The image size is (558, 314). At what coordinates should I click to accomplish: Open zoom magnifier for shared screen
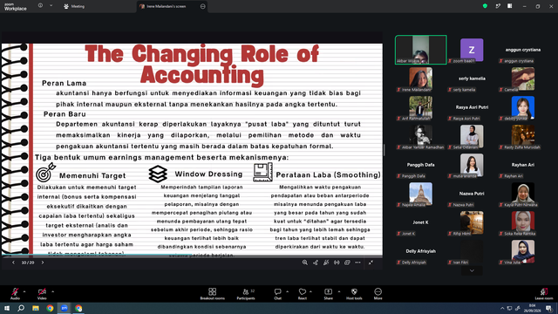coord(305,263)
